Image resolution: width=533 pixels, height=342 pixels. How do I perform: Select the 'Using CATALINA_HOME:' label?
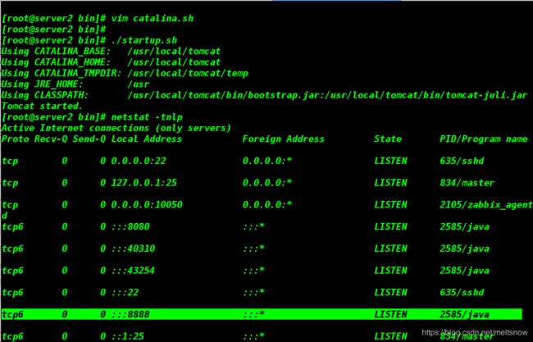[x=56, y=62]
